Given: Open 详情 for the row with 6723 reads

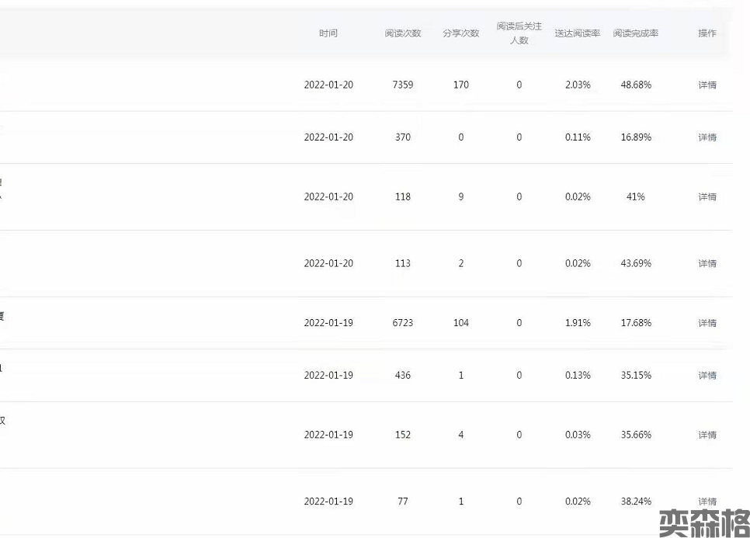Looking at the screenshot, I should click(x=707, y=323).
